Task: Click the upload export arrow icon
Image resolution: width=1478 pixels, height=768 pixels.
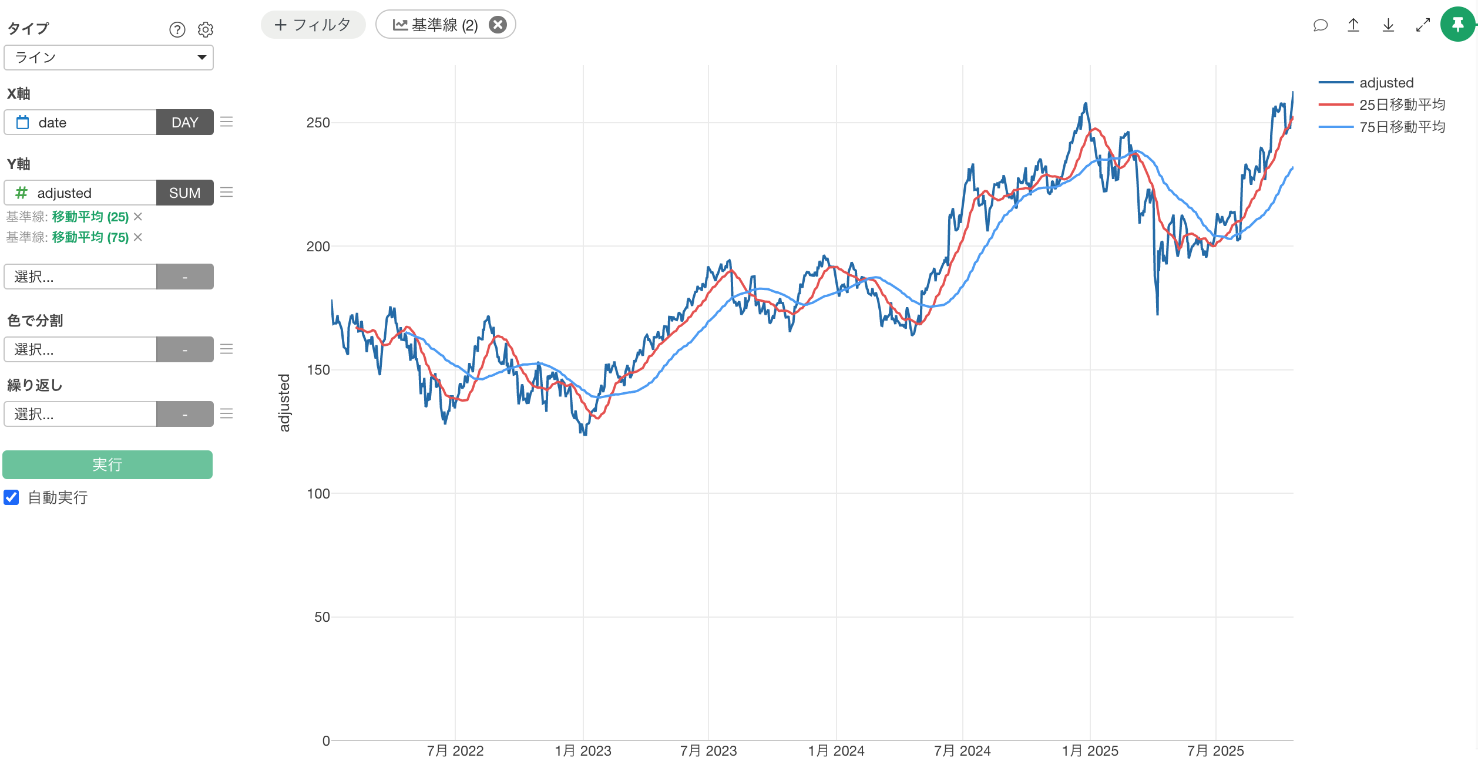Action: tap(1353, 25)
